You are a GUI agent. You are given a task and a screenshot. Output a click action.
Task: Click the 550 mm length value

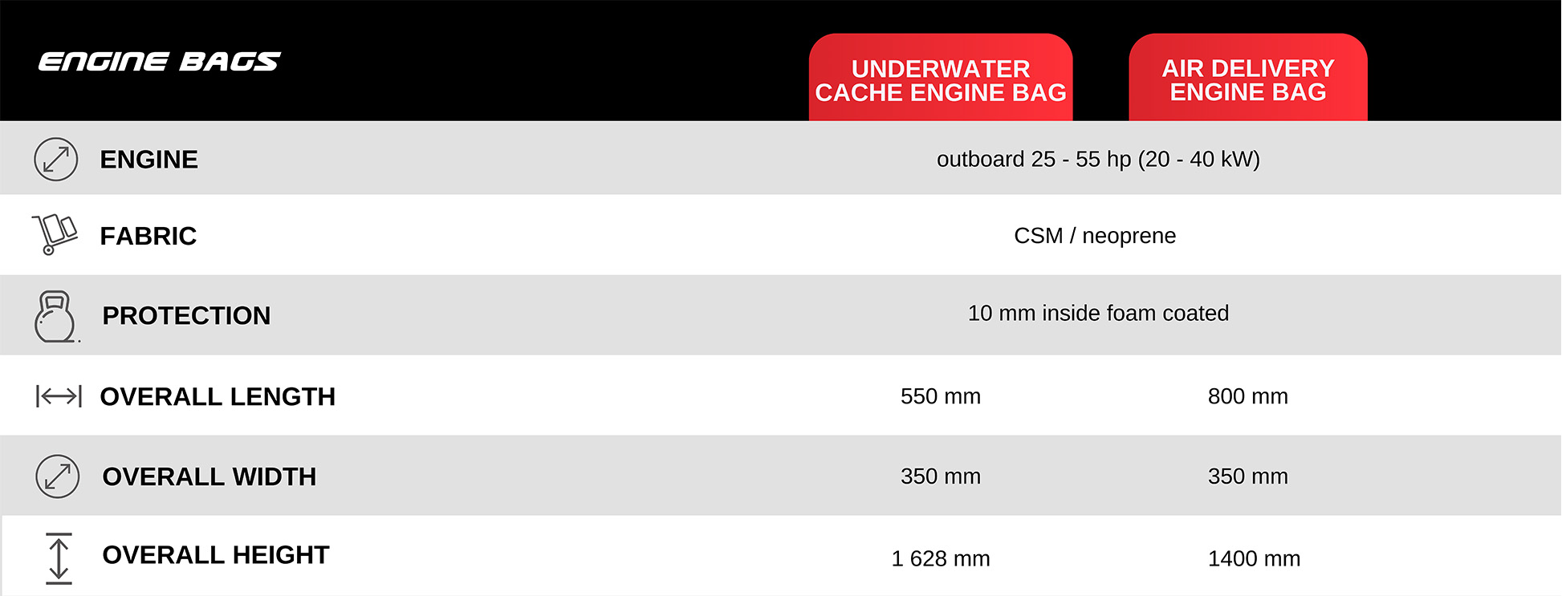pos(941,396)
